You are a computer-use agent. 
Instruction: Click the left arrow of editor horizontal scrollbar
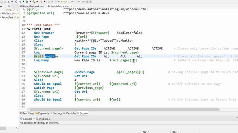[28, 109]
